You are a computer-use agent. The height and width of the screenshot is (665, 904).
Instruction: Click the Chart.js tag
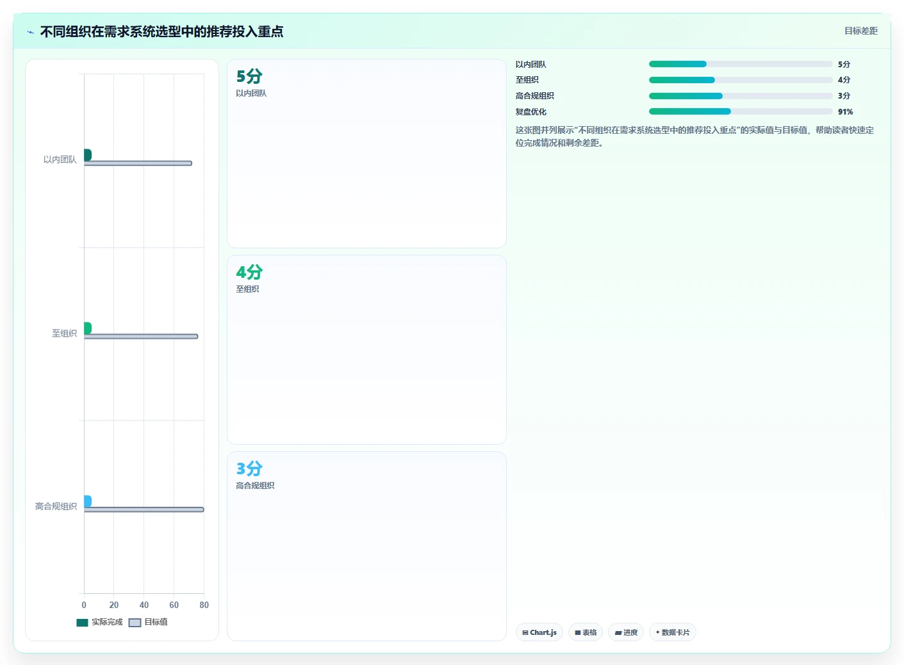tap(539, 632)
